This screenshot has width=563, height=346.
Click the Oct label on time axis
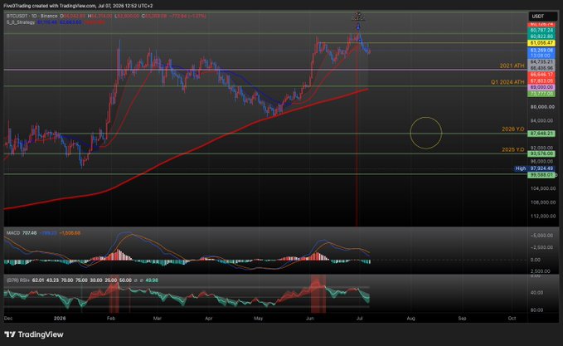[x=512, y=319]
